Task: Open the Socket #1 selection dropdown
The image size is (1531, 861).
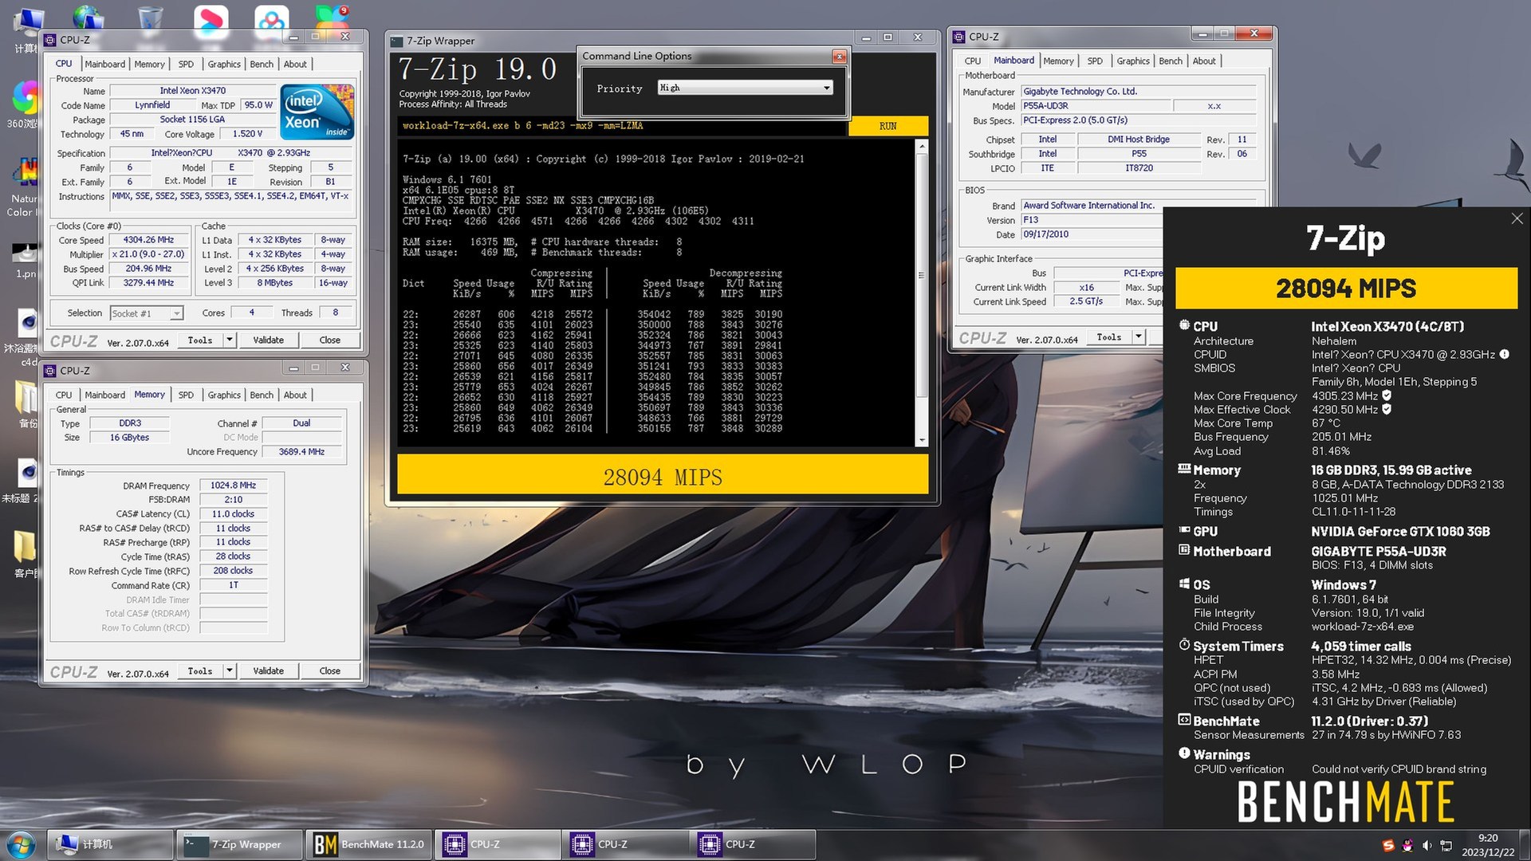Action: click(x=147, y=313)
